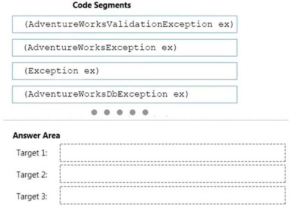Click the Answer Area heading
This screenshot has width=307, height=220.
point(37,135)
